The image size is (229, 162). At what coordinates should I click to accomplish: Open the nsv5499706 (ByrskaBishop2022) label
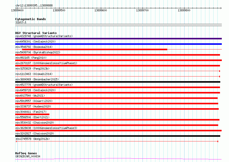click(x=38, y=52)
